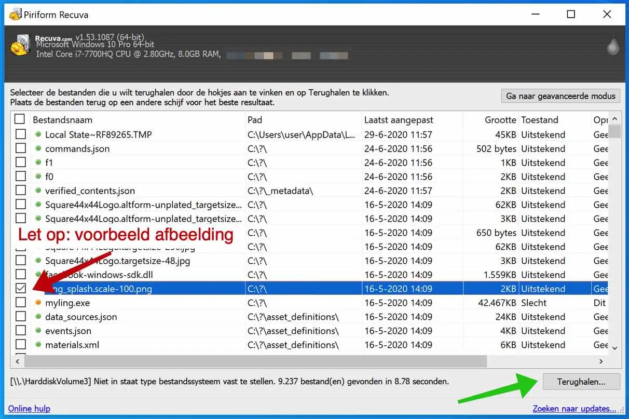The width and height of the screenshot is (629, 419).
Task: Check the box next to myling.exe
Action: point(20,303)
